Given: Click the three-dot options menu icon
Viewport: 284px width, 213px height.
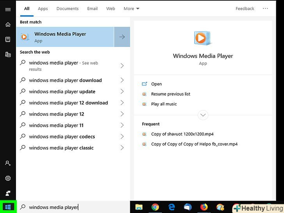Looking at the screenshot, I should (x=265, y=9).
